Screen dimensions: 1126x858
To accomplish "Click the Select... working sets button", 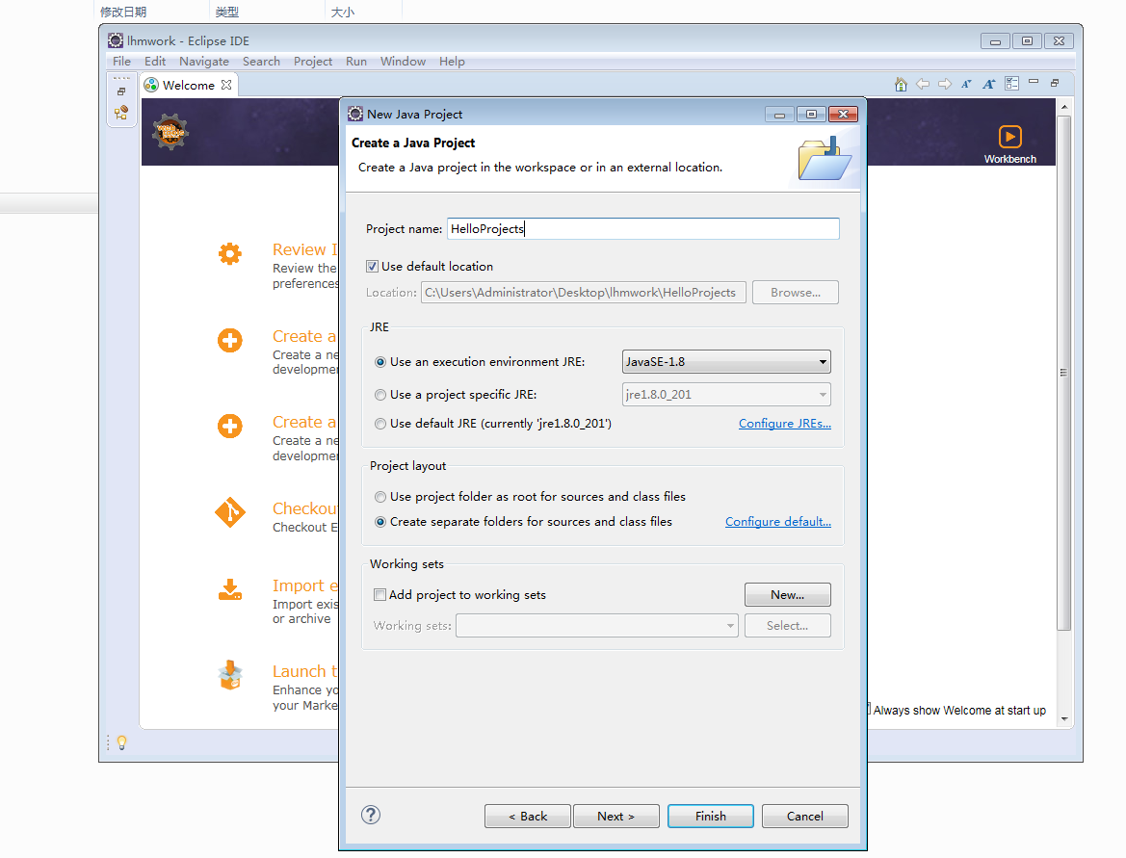I will tap(788, 625).
